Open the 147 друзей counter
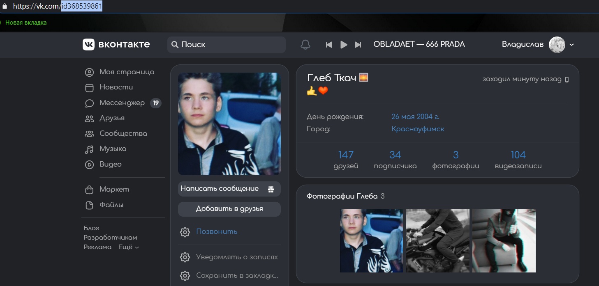Screen dimensions: 599x286 (346, 159)
